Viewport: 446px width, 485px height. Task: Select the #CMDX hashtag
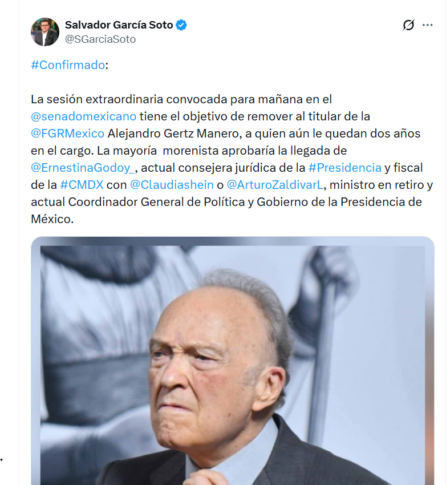[x=81, y=185]
